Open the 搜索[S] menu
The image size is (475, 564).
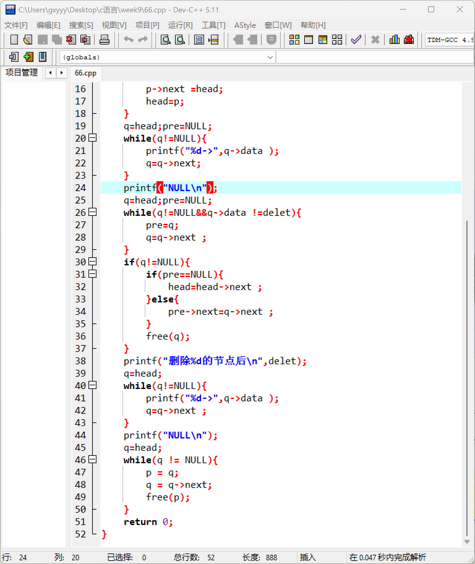[81, 25]
